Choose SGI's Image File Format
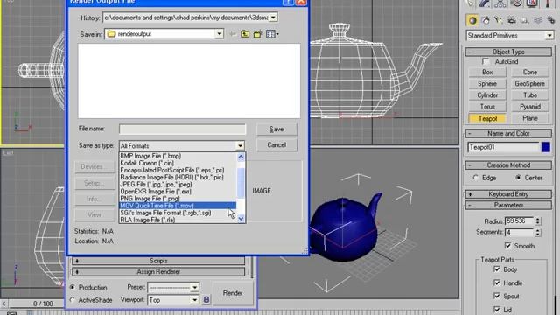This screenshot has width=560, height=315. click(178, 213)
